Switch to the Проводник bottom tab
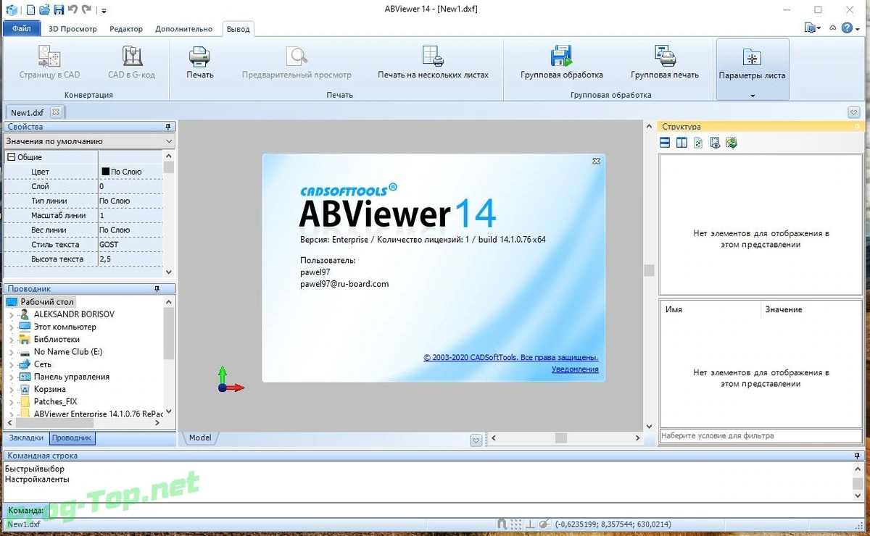870x536 pixels. [x=72, y=437]
